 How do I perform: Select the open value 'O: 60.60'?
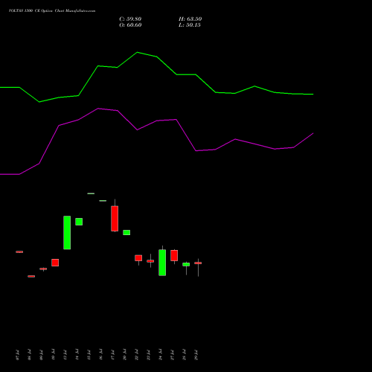pos(130,25)
